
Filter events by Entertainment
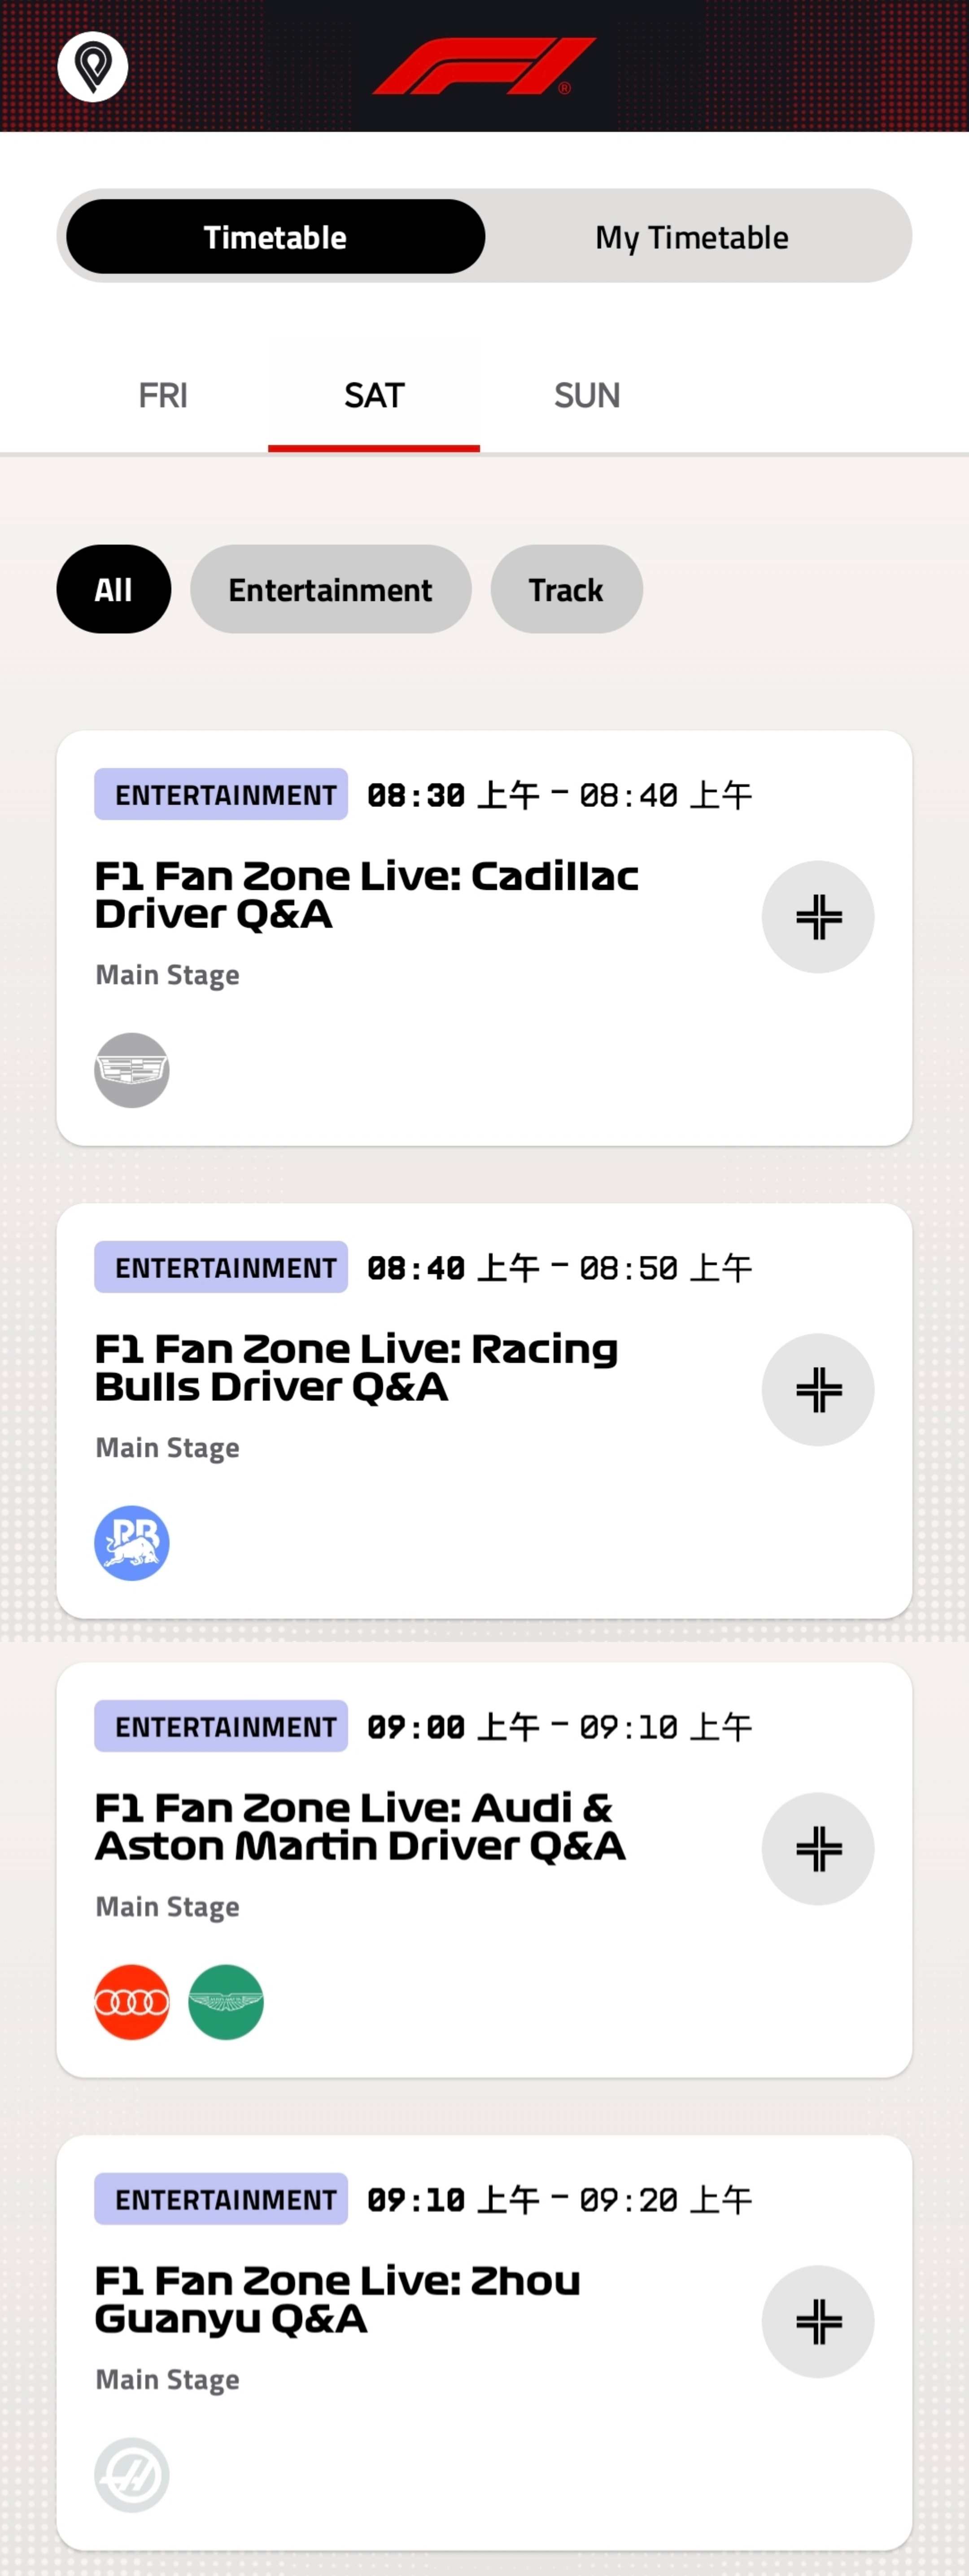pos(330,590)
